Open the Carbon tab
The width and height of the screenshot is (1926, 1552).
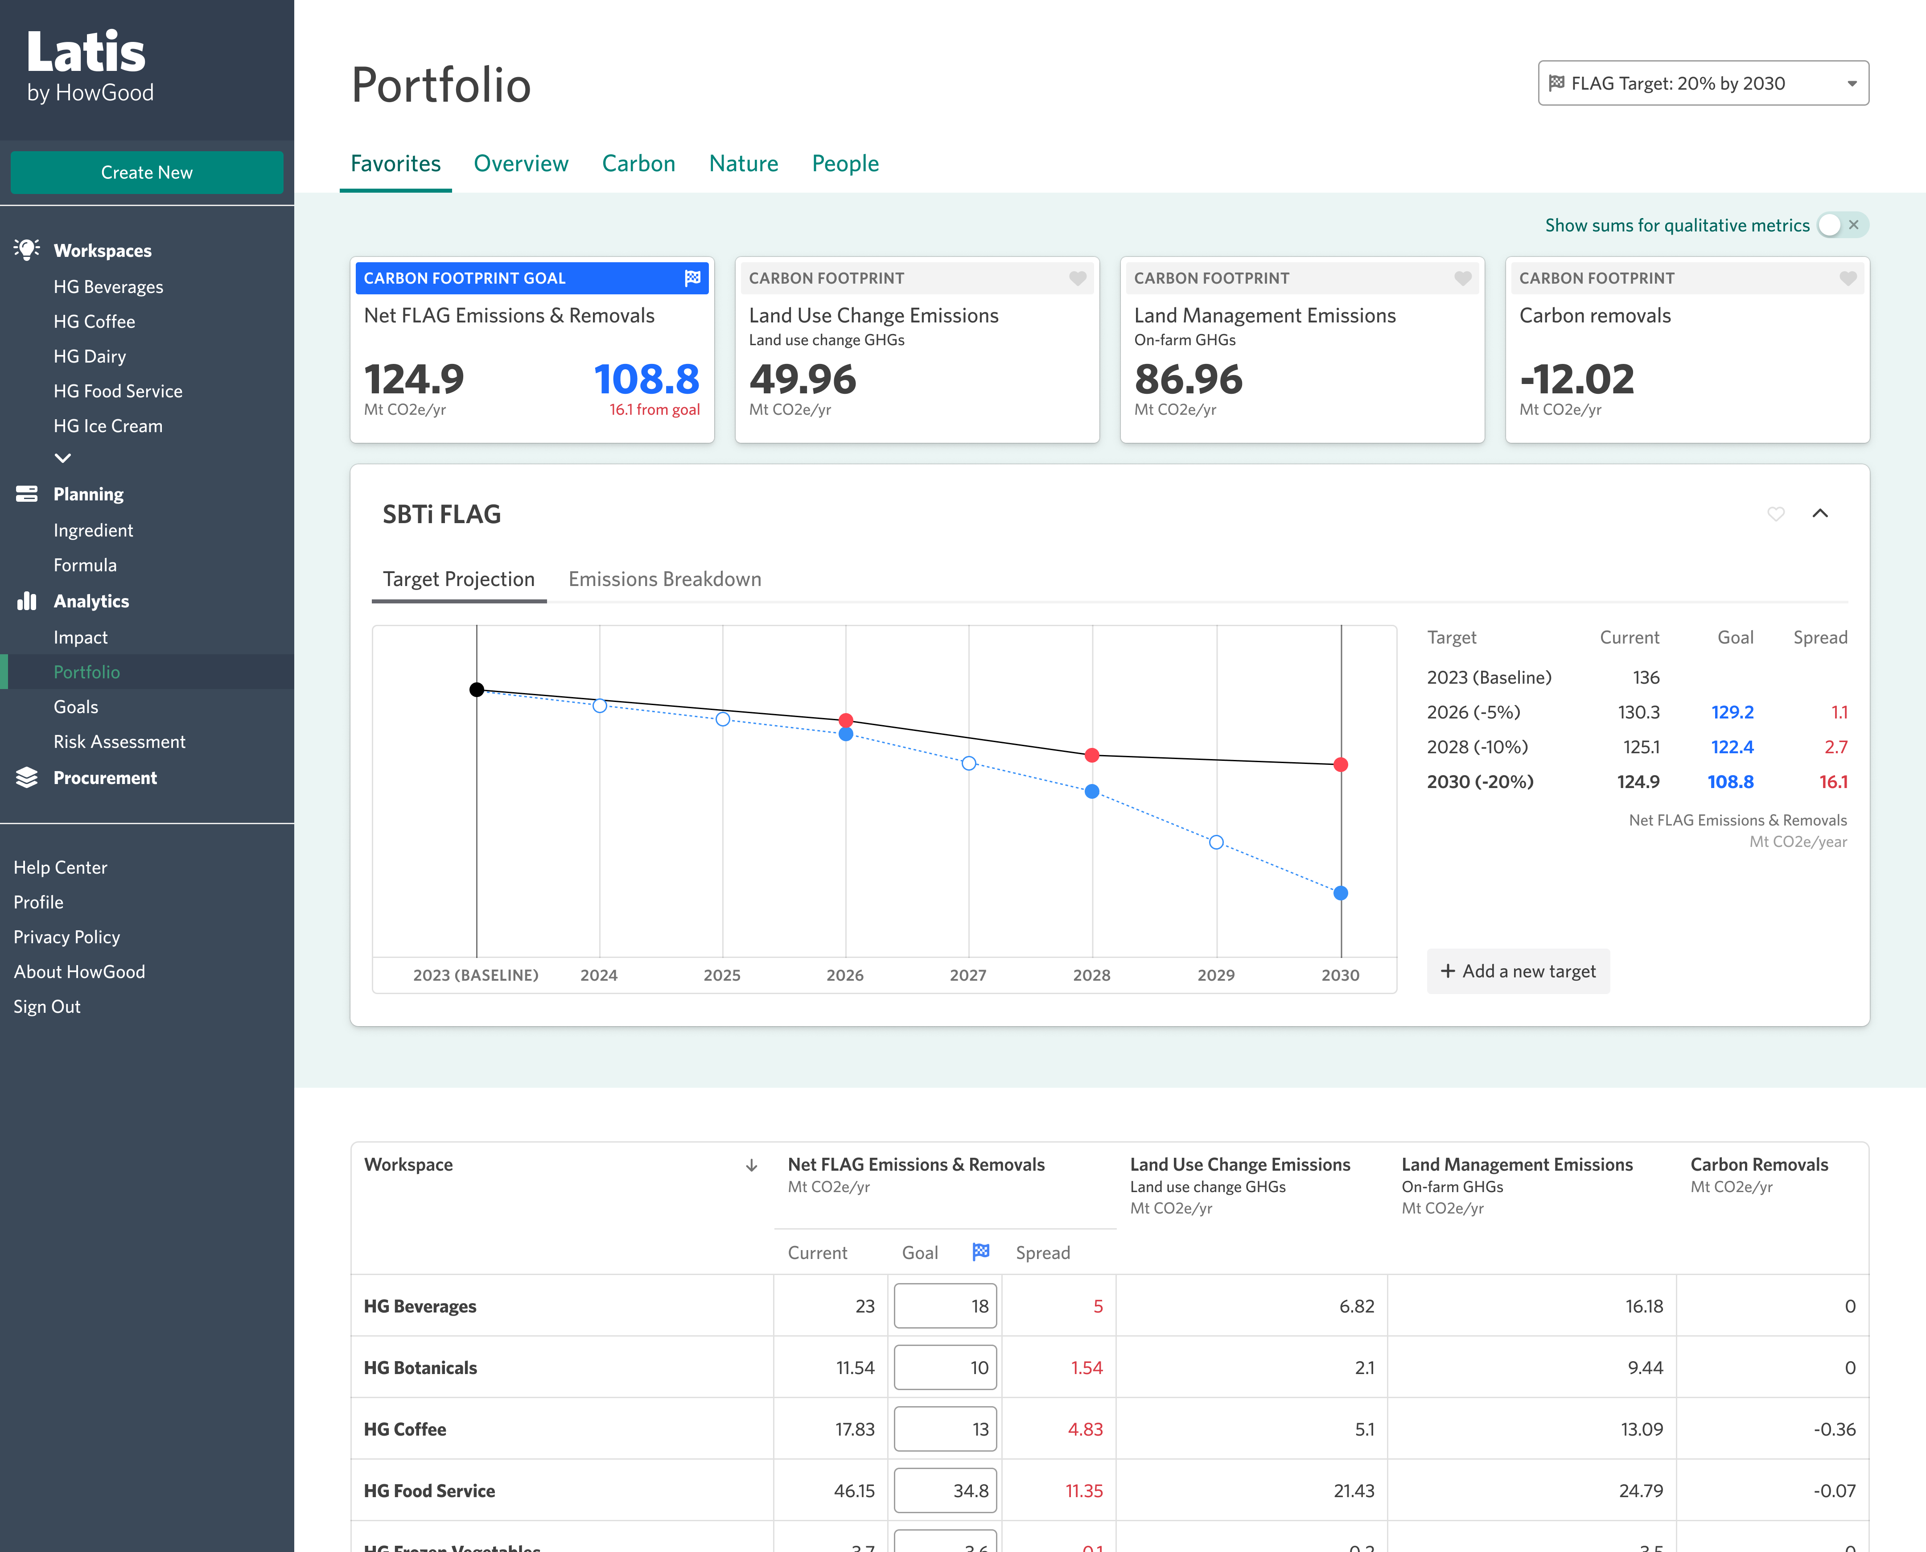point(638,164)
